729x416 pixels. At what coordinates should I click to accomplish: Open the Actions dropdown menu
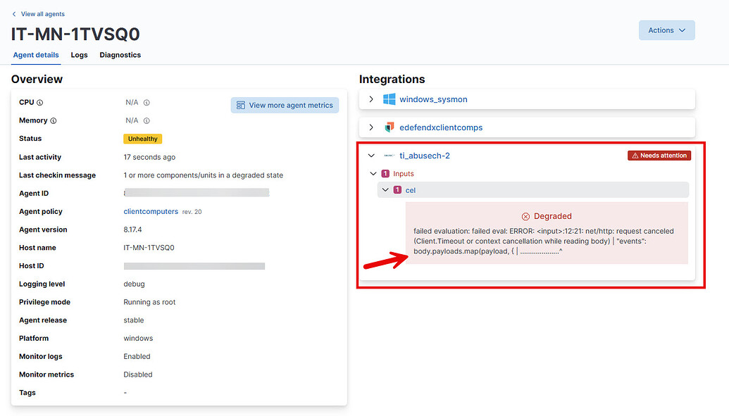pos(666,30)
